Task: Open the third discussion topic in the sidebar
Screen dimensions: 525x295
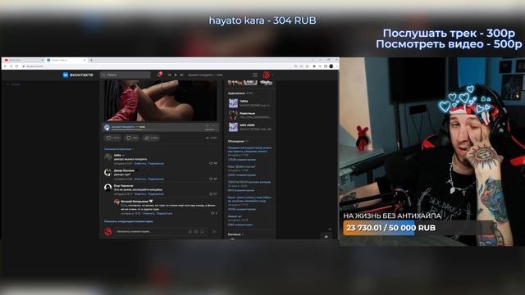Action: [249, 182]
